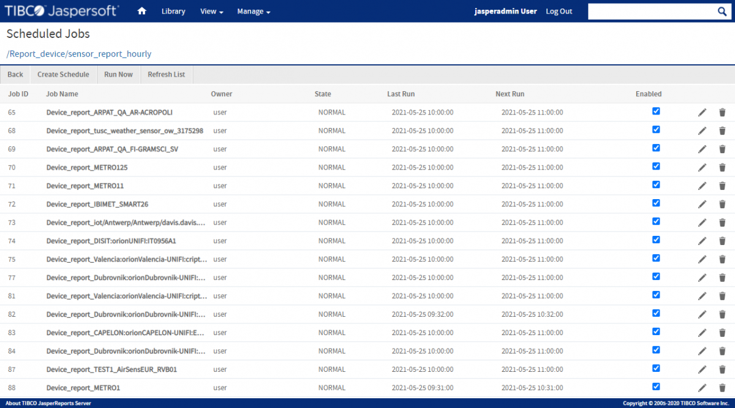Delete the Device_report_METRO125 job
Screen dimensions: 735x408
722,167
